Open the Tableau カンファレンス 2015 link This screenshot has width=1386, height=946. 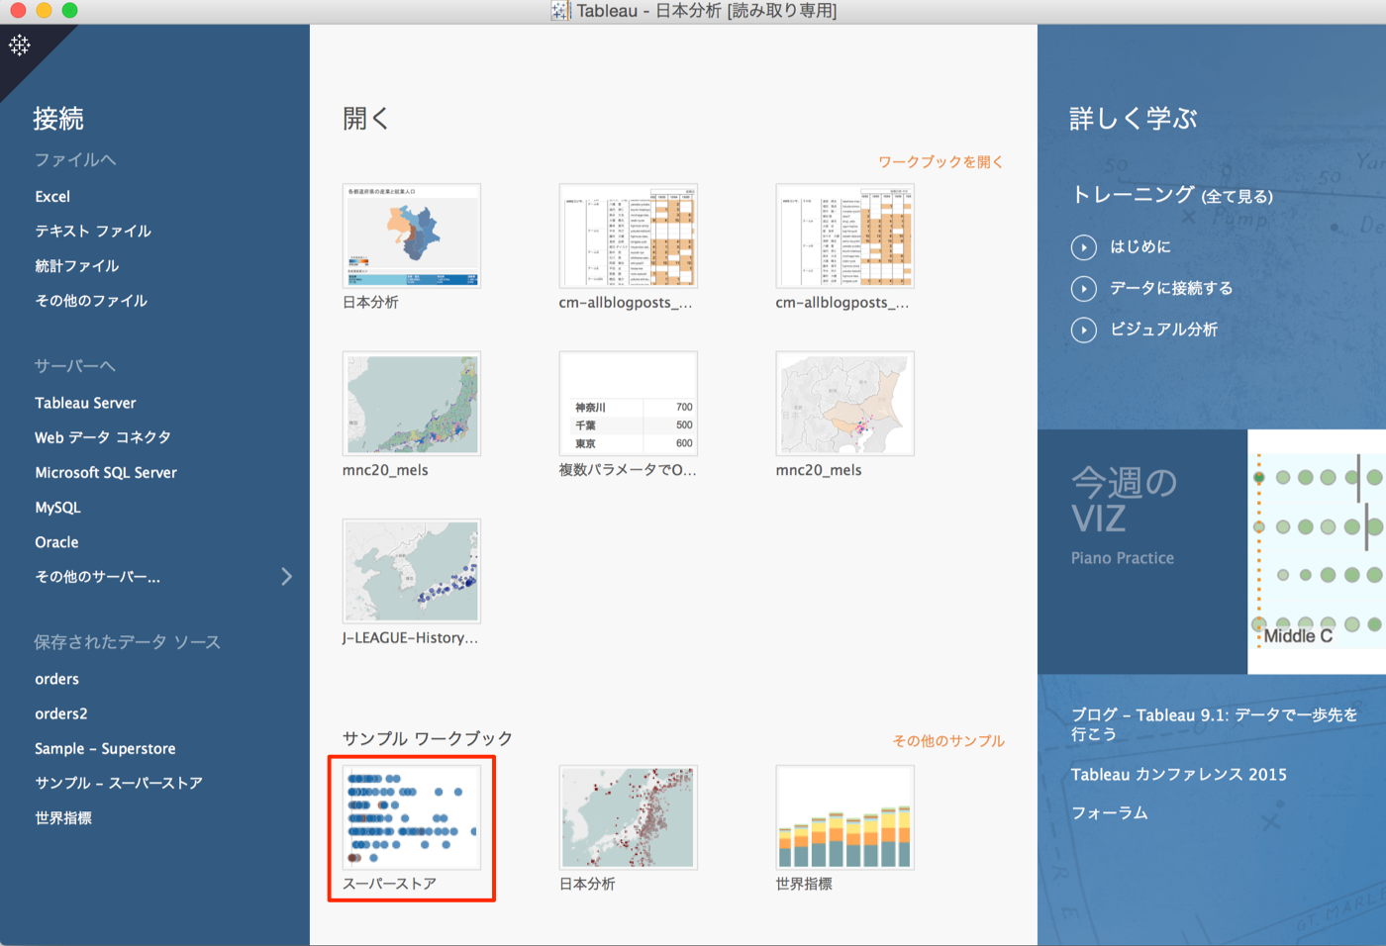coord(1178,775)
